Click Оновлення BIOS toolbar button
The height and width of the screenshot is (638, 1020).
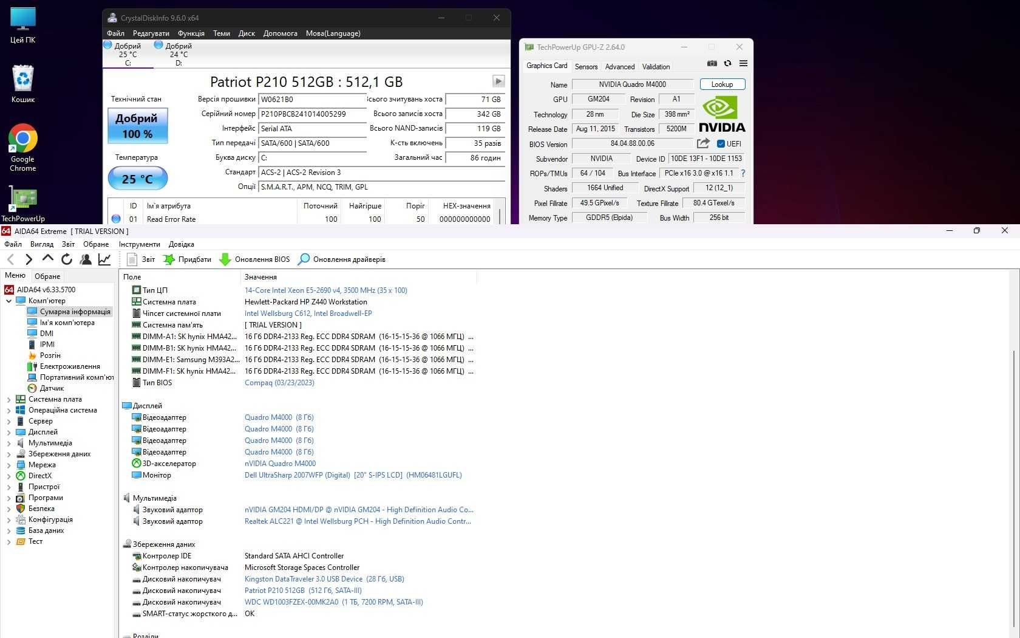(254, 259)
